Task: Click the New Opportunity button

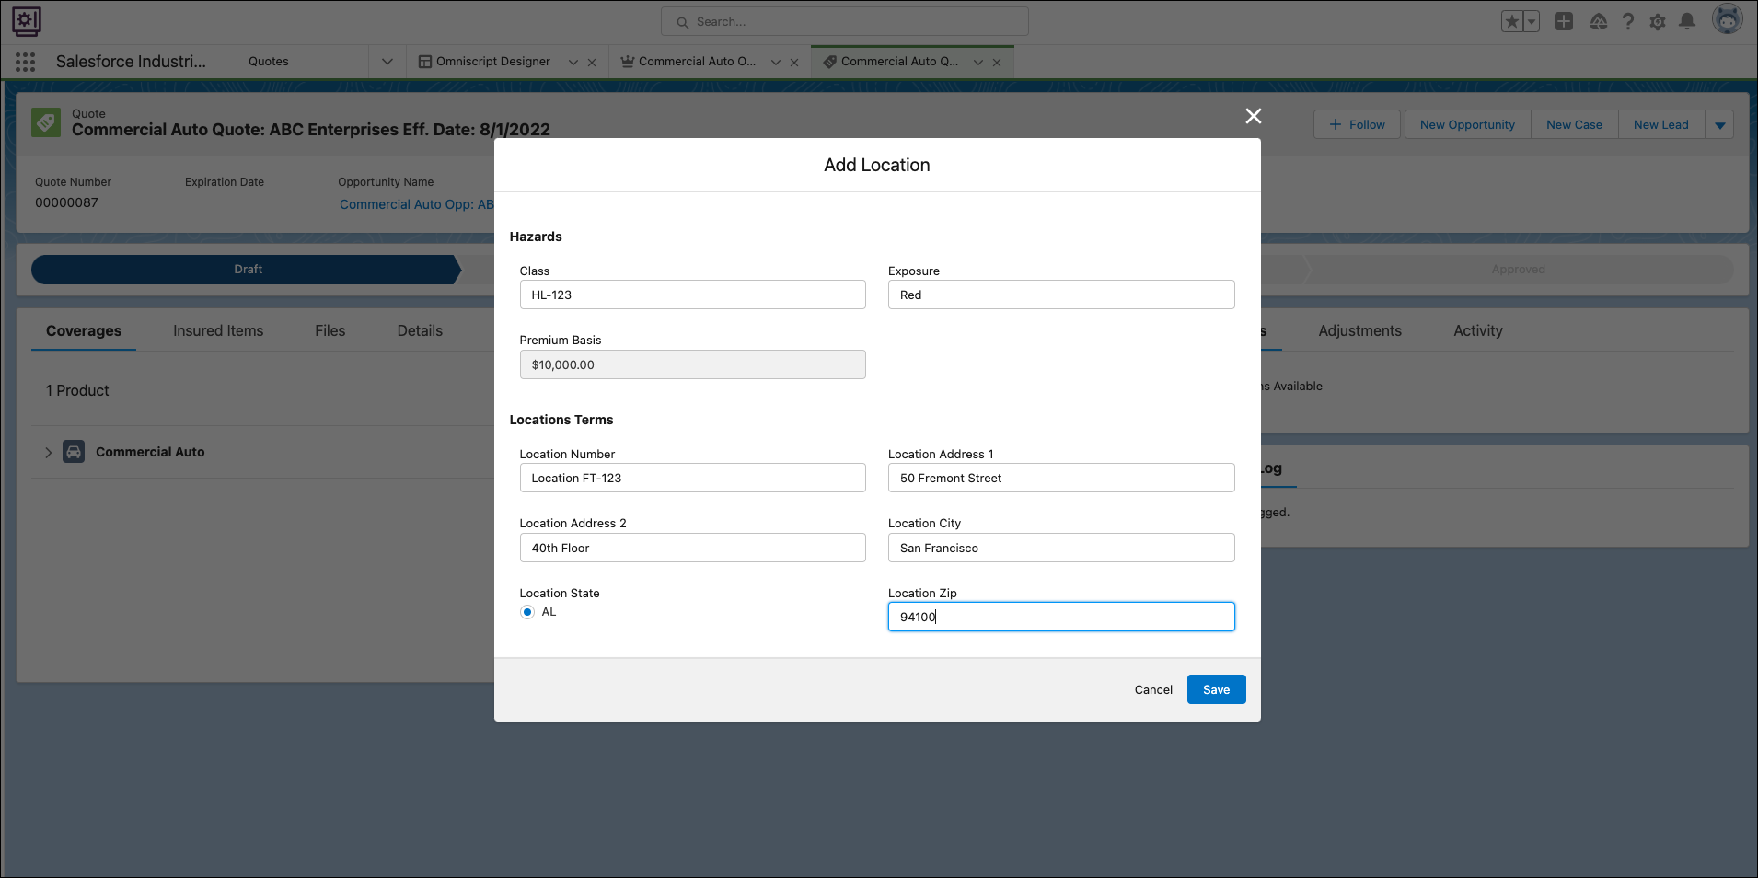Action: point(1467,125)
